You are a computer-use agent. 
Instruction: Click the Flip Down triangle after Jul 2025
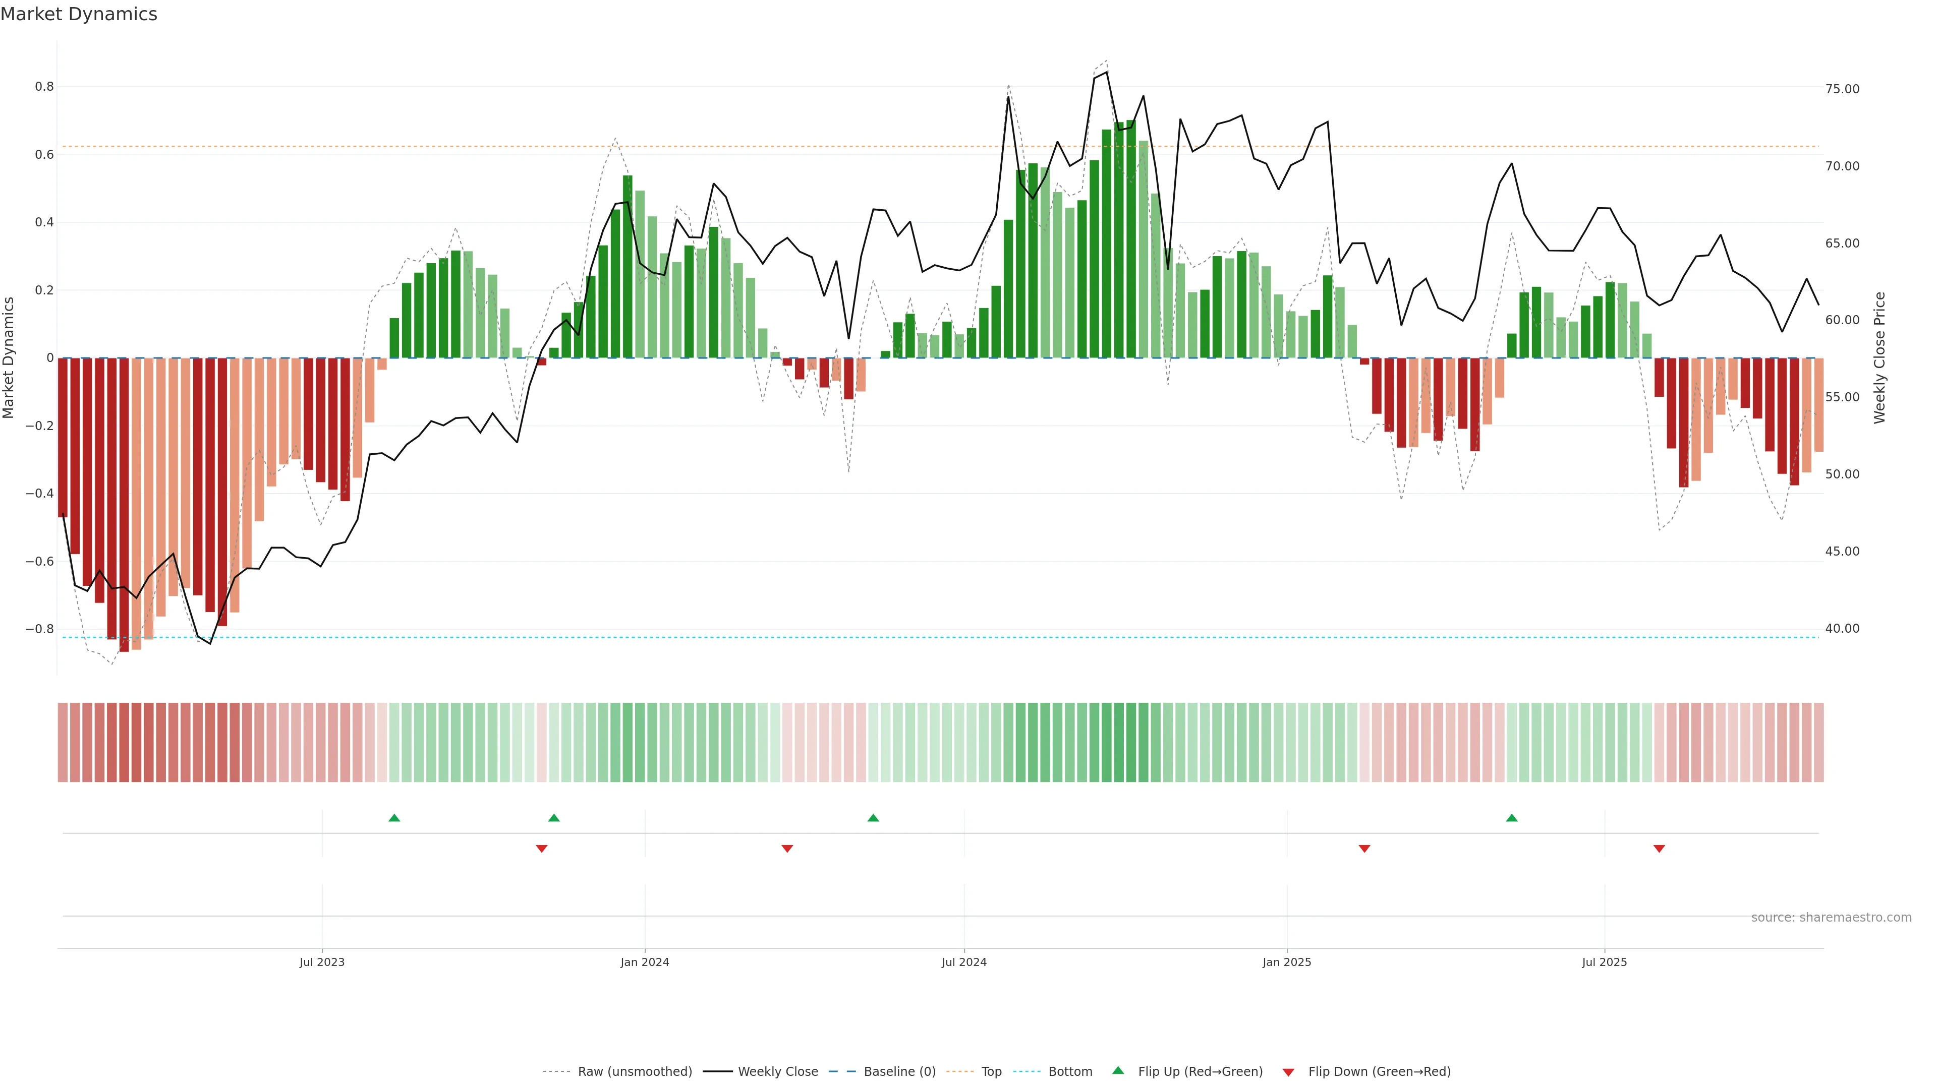[x=1659, y=849]
